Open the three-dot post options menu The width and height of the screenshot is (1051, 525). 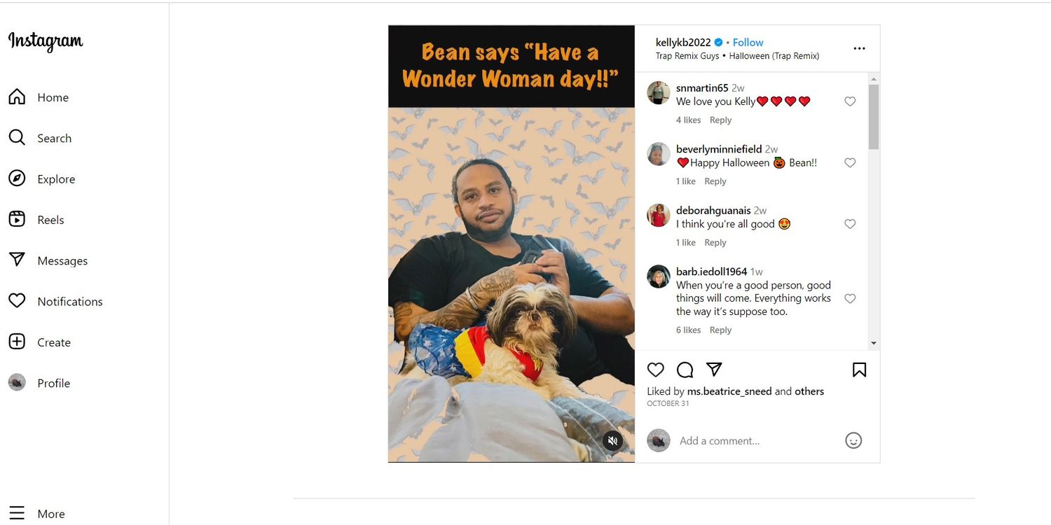tap(859, 49)
